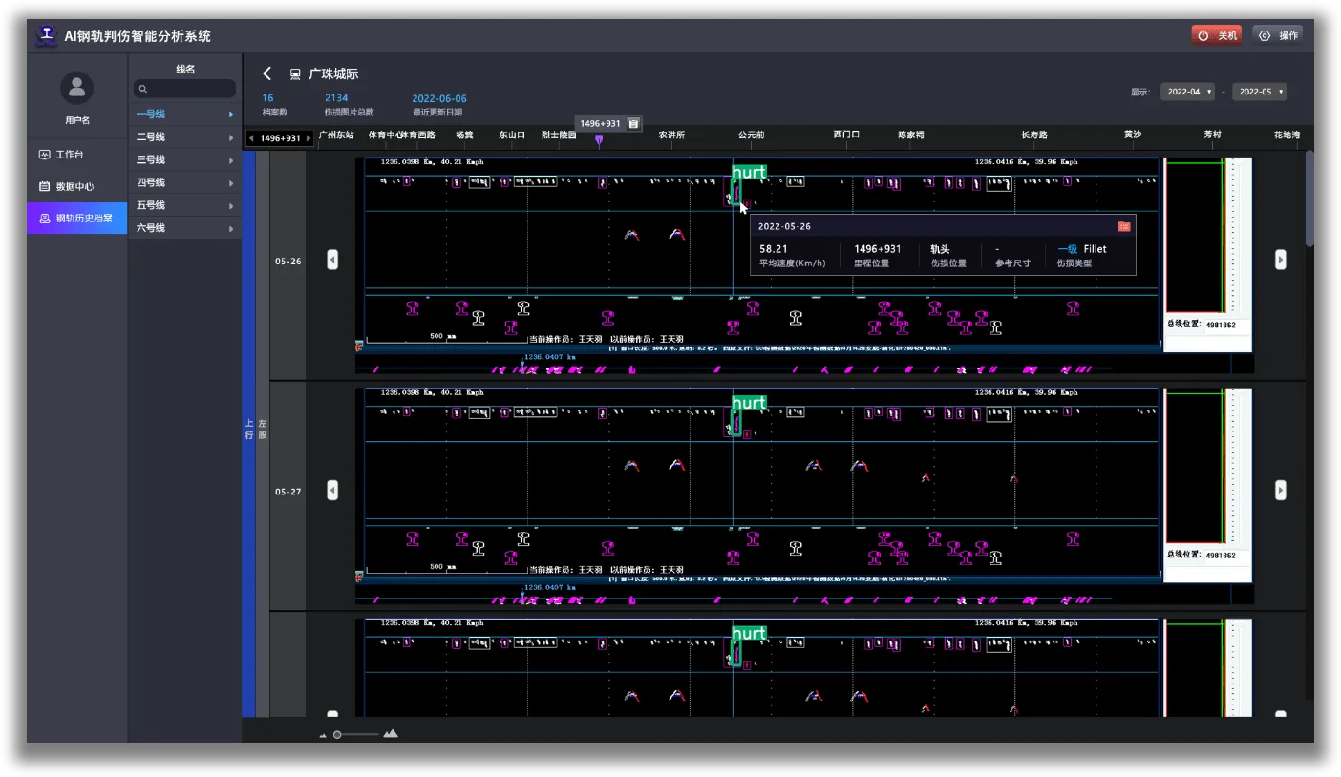Click the hurt label in the 05-27 chart
Screen dimensions: 1341x777
point(749,402)
